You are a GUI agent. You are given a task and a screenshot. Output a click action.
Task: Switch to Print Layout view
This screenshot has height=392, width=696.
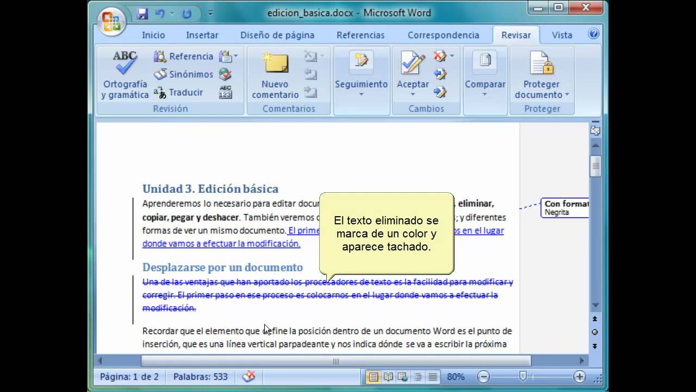pos(373,377)
